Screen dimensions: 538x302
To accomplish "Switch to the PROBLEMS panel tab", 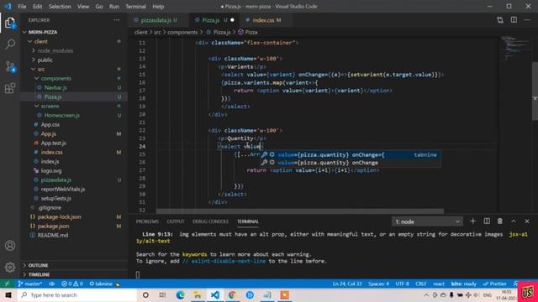I will (x=147, y=221).
